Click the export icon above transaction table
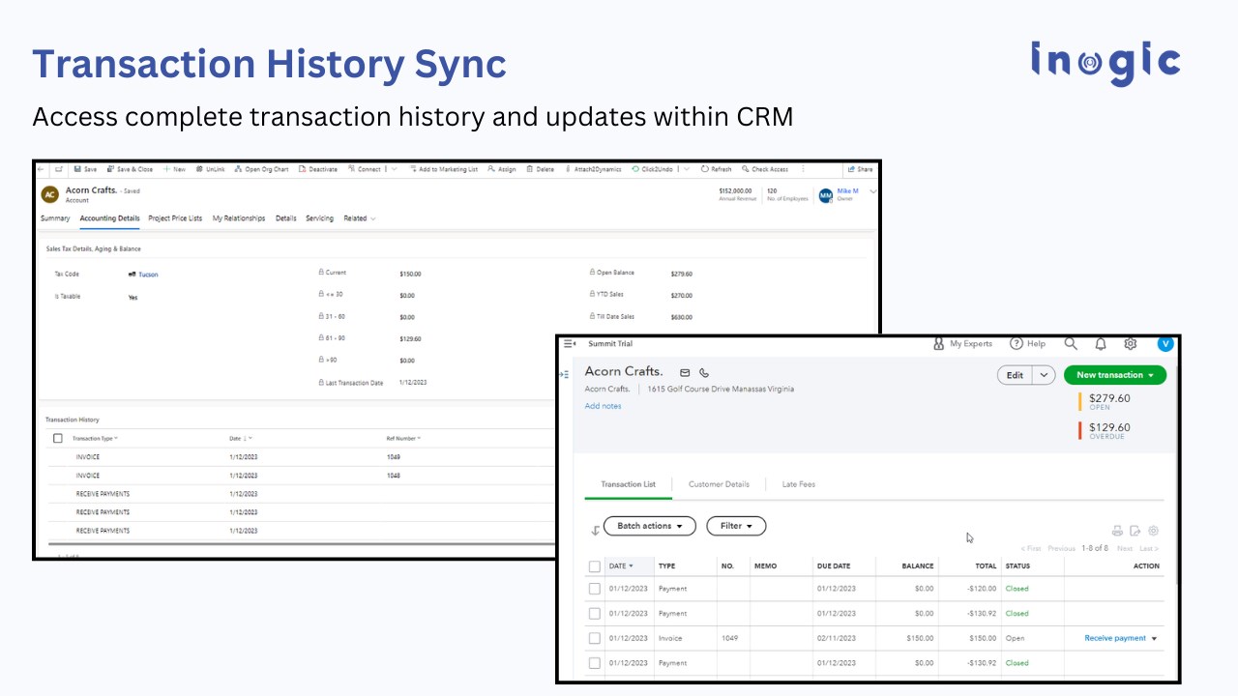 (1135, 531)
